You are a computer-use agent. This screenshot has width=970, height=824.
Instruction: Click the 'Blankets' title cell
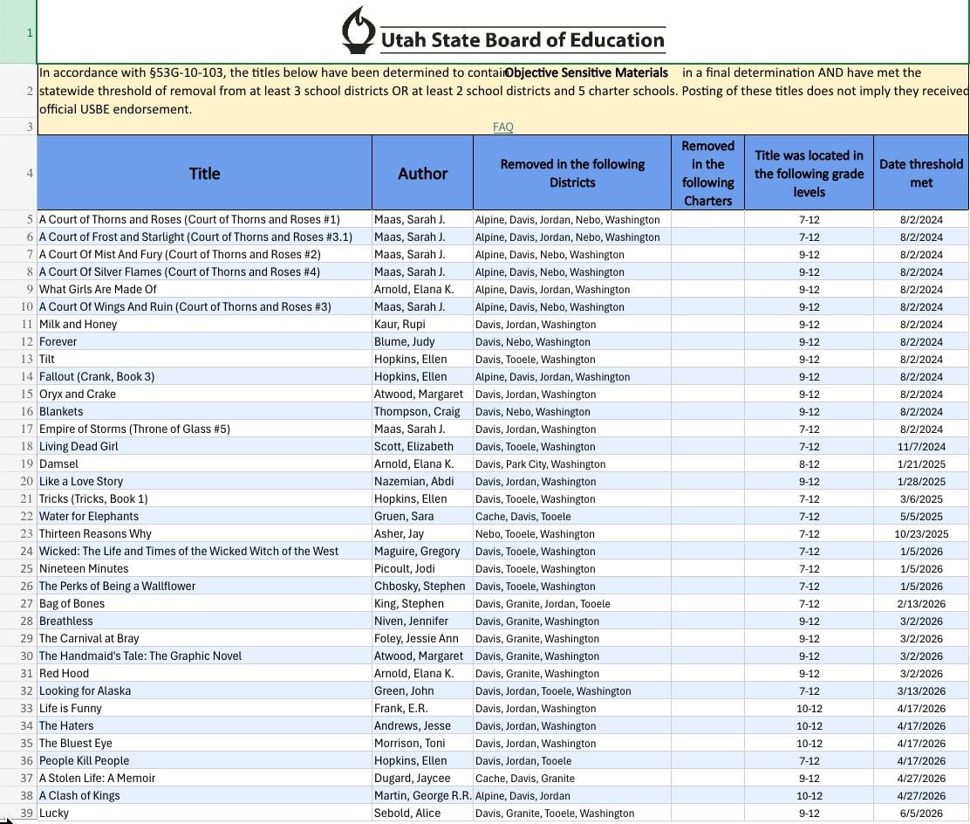pos(205,412)
